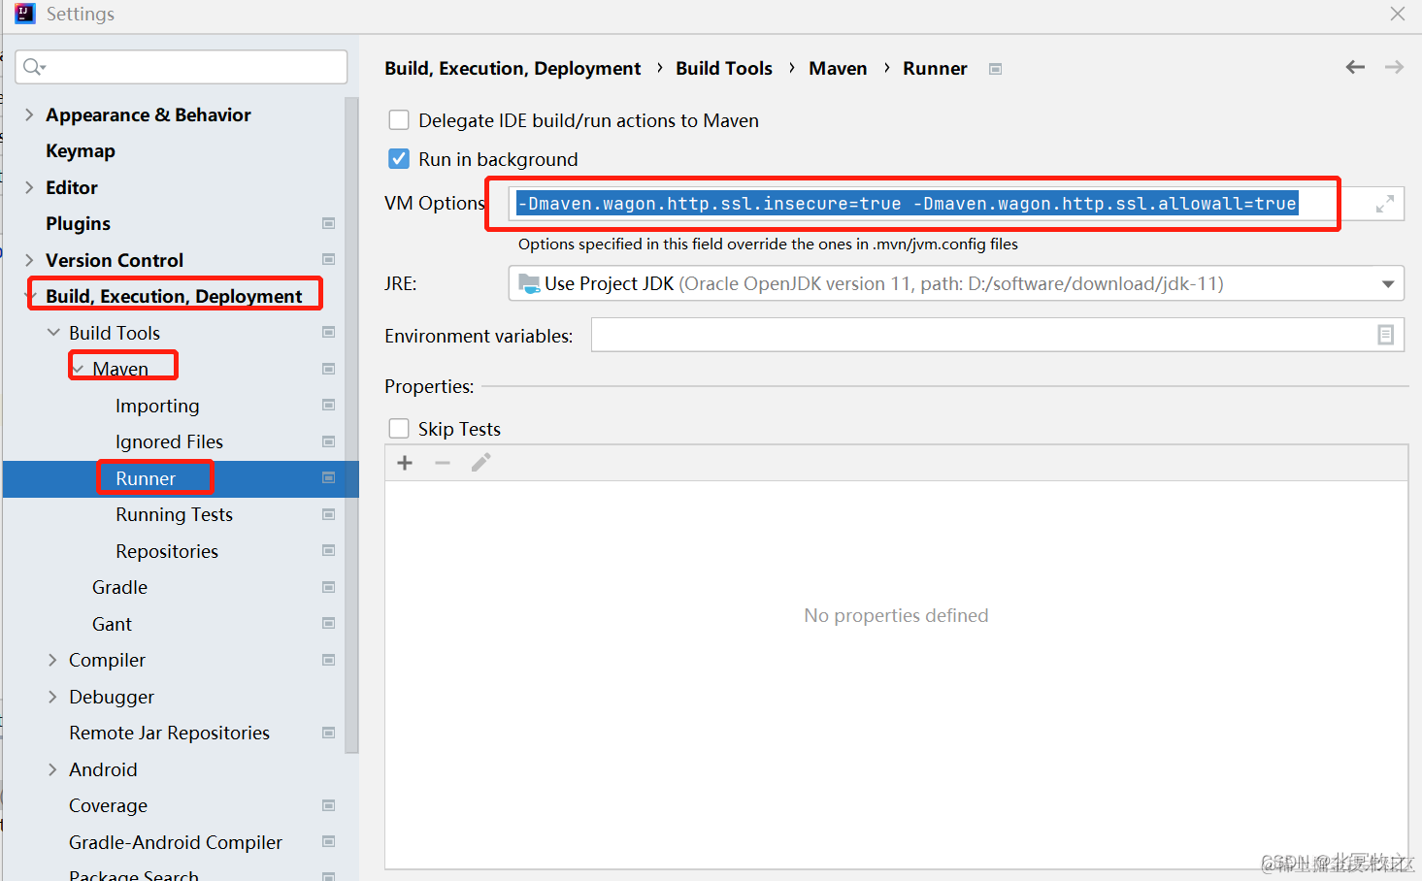Image resolution: width=1422 pixels, height=881 pixels.
Task: Click project icon next to Running Tests
Action: pos(328,514)
